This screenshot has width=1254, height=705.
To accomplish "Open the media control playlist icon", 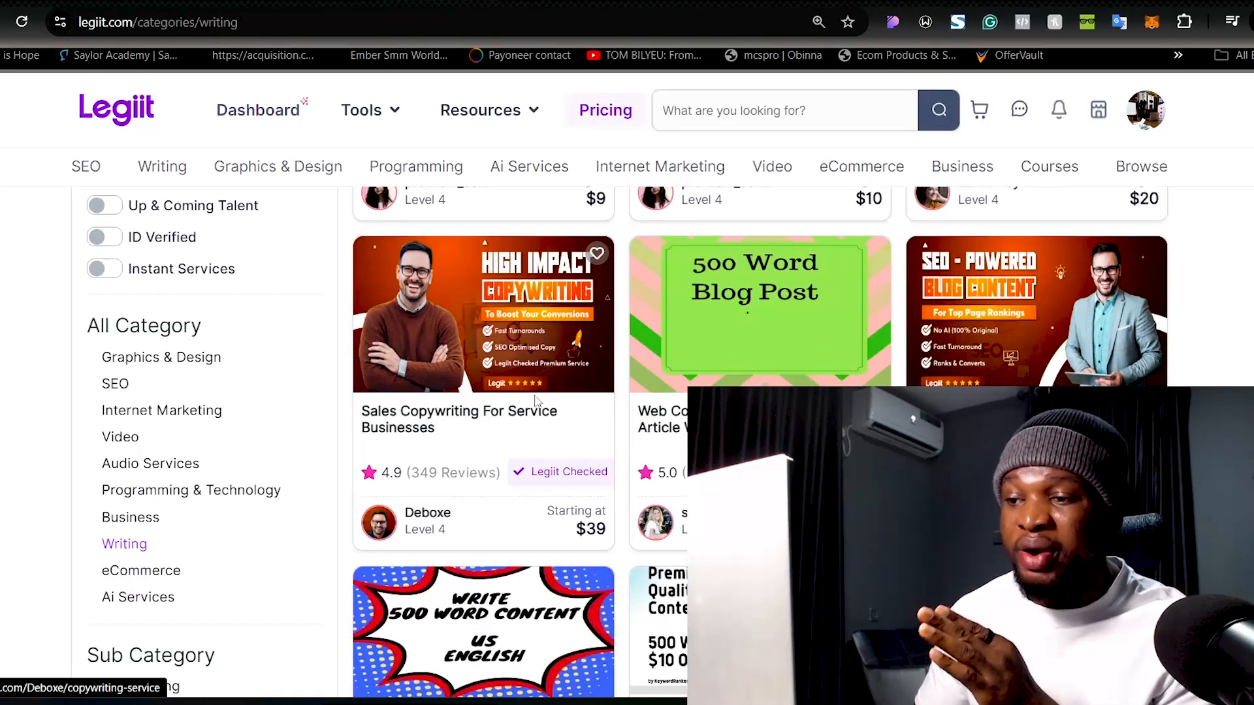I will (1232, 22).
